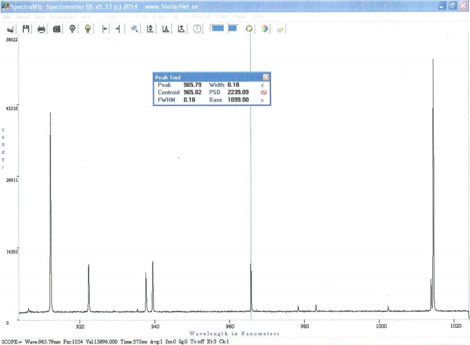Click Peak Tool previous peak arrow
The height and width of the screenshot is (345, 470).
[x=262, y=86]
